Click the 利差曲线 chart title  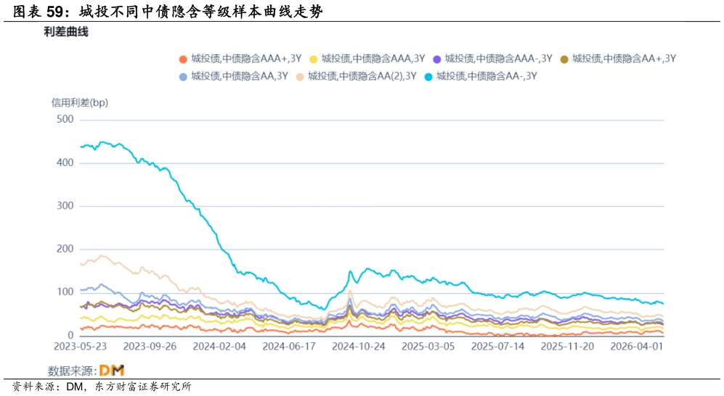point(66,32)
